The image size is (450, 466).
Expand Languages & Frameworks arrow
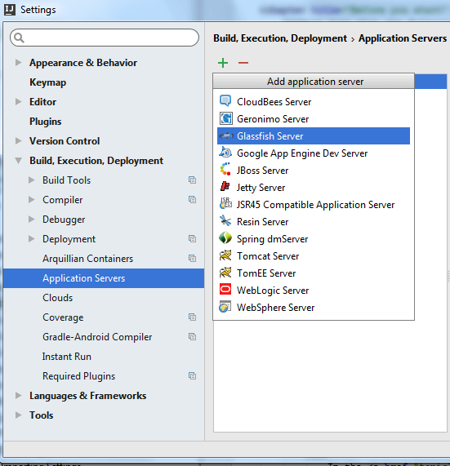[19, 396]
